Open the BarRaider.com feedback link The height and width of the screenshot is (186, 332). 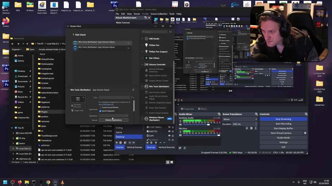[x=106, y=104]
